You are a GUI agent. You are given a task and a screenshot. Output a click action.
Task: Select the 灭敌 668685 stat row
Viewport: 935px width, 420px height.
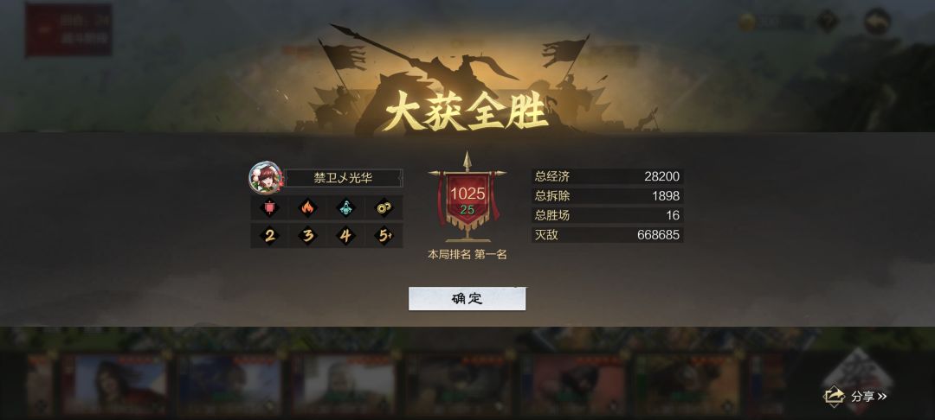[607, 234]
